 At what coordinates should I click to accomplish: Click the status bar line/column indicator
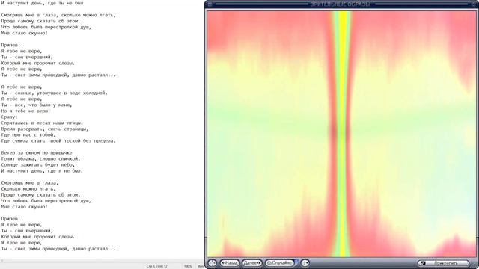(x=157, y=266)
